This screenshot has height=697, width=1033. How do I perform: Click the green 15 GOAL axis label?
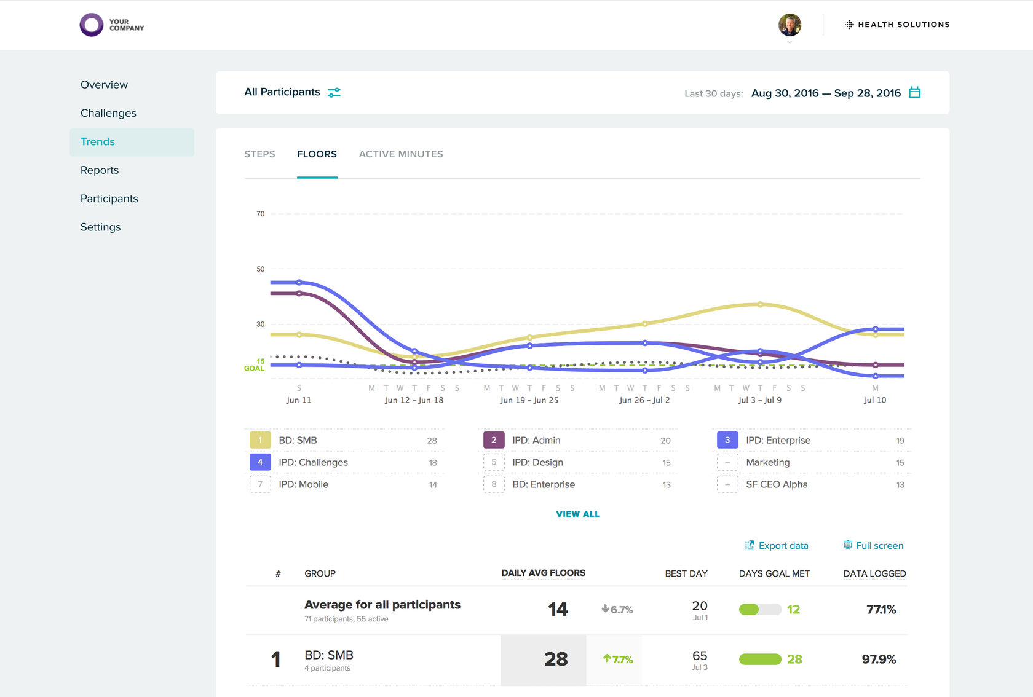pyautogui.click(x=255, y=365)
